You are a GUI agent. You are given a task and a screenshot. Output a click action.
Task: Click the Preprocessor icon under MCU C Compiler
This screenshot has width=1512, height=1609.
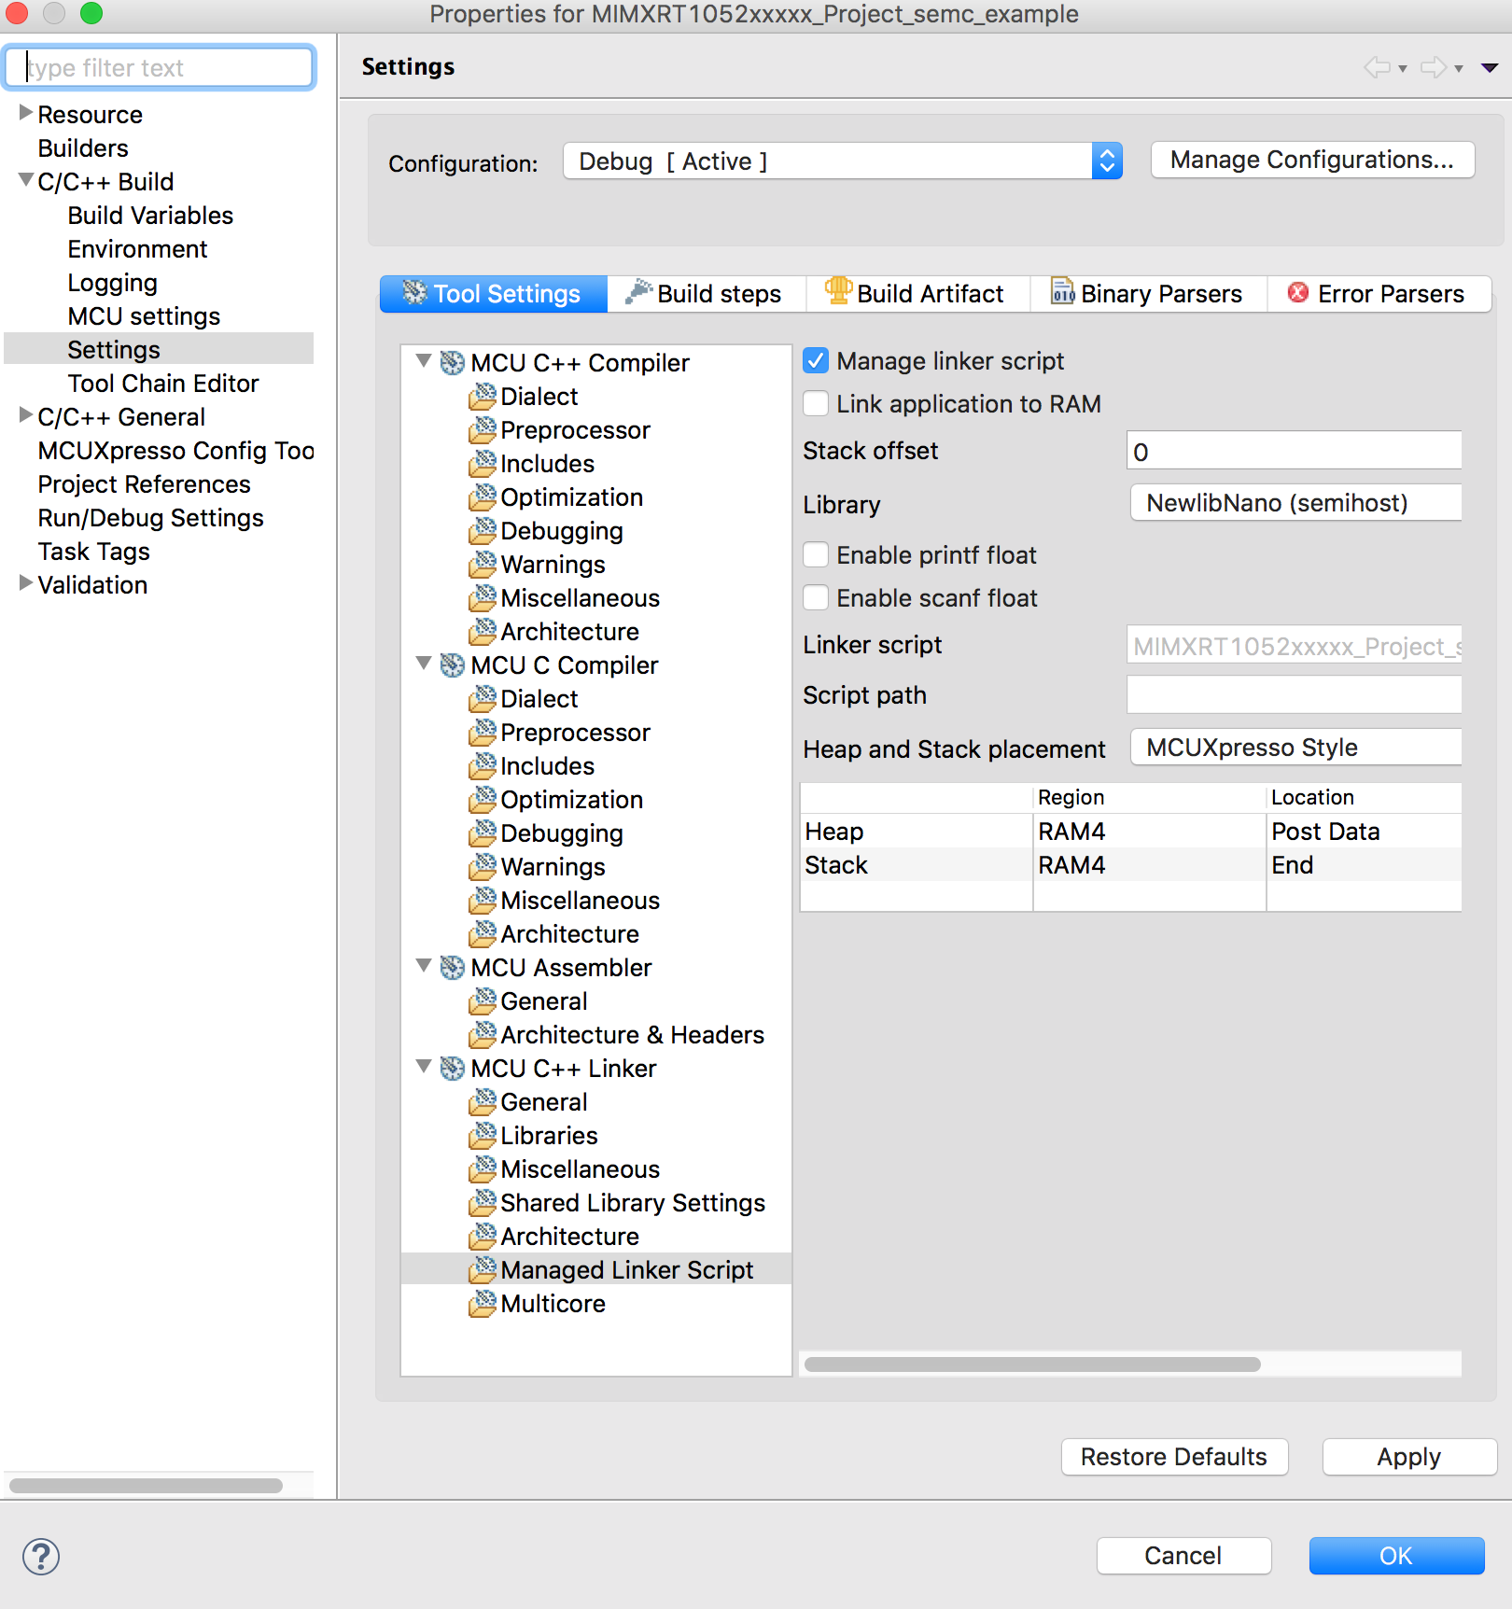[483, 732]
